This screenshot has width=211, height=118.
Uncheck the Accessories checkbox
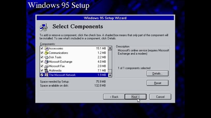click(x=42, y=49)
